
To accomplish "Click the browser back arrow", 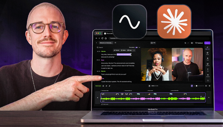I will click(97, 38).
